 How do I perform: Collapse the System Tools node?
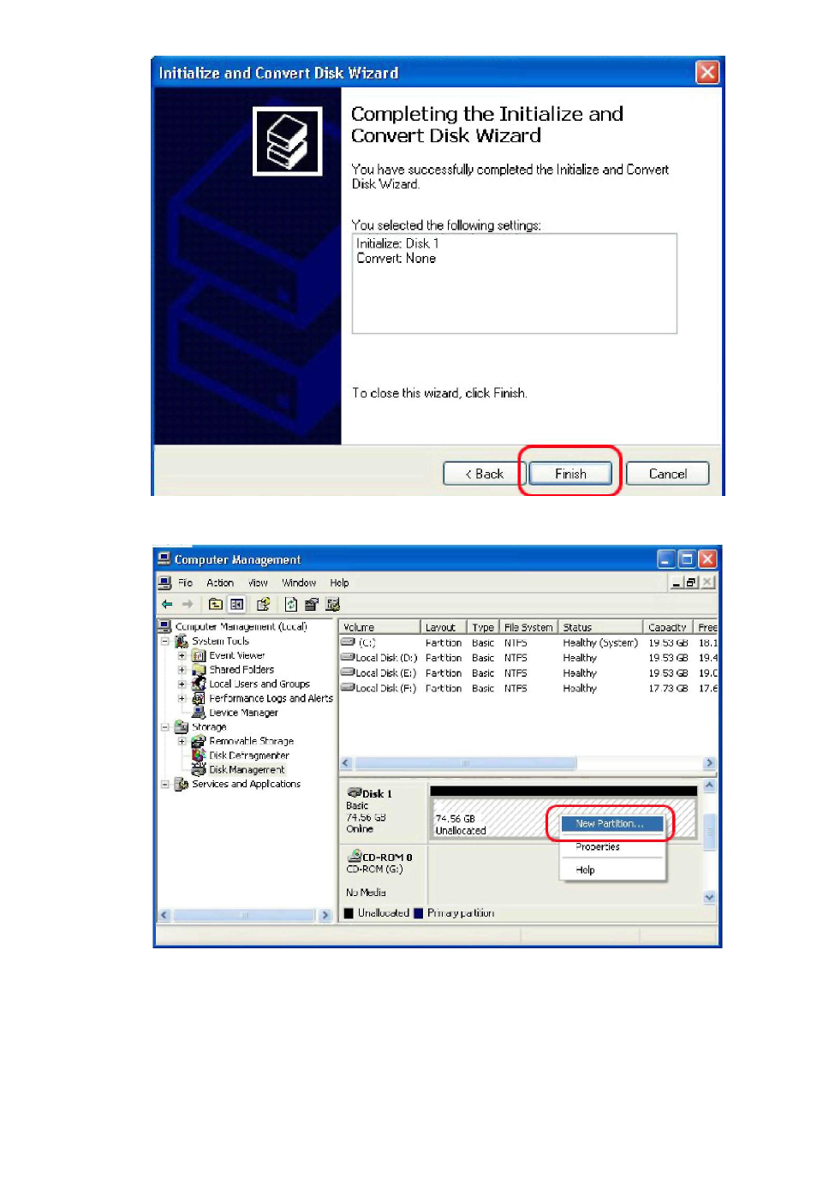pos(164,641)
